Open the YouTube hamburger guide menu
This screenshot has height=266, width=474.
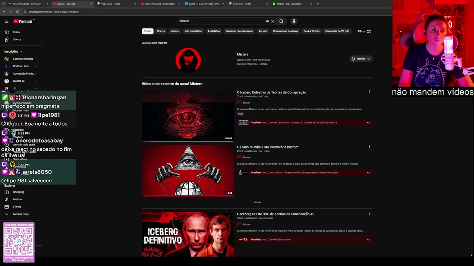click(x=6, y=21)
